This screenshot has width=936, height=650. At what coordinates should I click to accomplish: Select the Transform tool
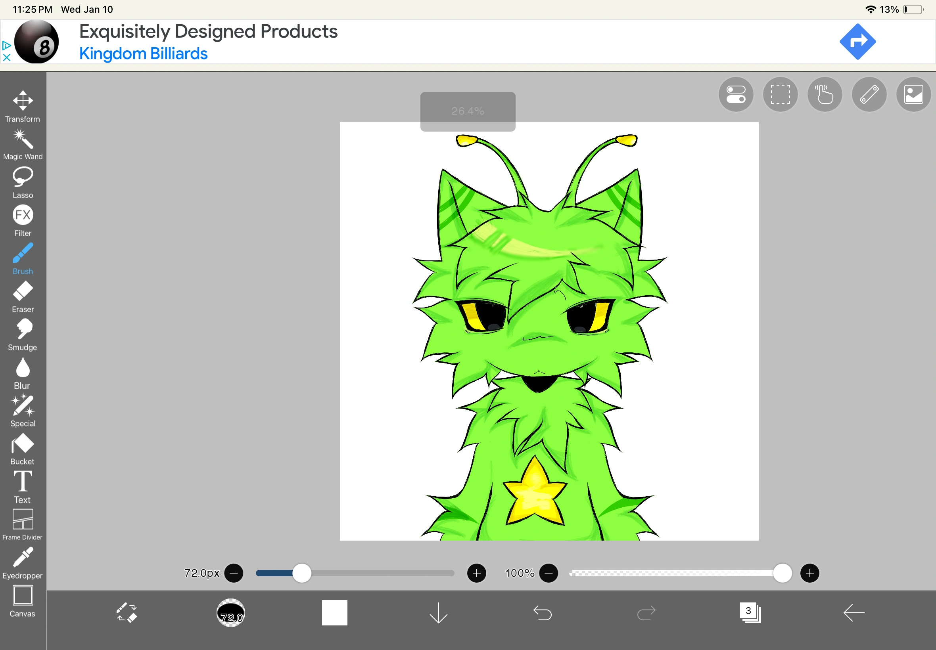pyautogui.click(x=23, y=106)
